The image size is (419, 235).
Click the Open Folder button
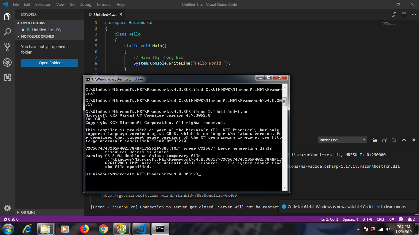tap(49, 63)
